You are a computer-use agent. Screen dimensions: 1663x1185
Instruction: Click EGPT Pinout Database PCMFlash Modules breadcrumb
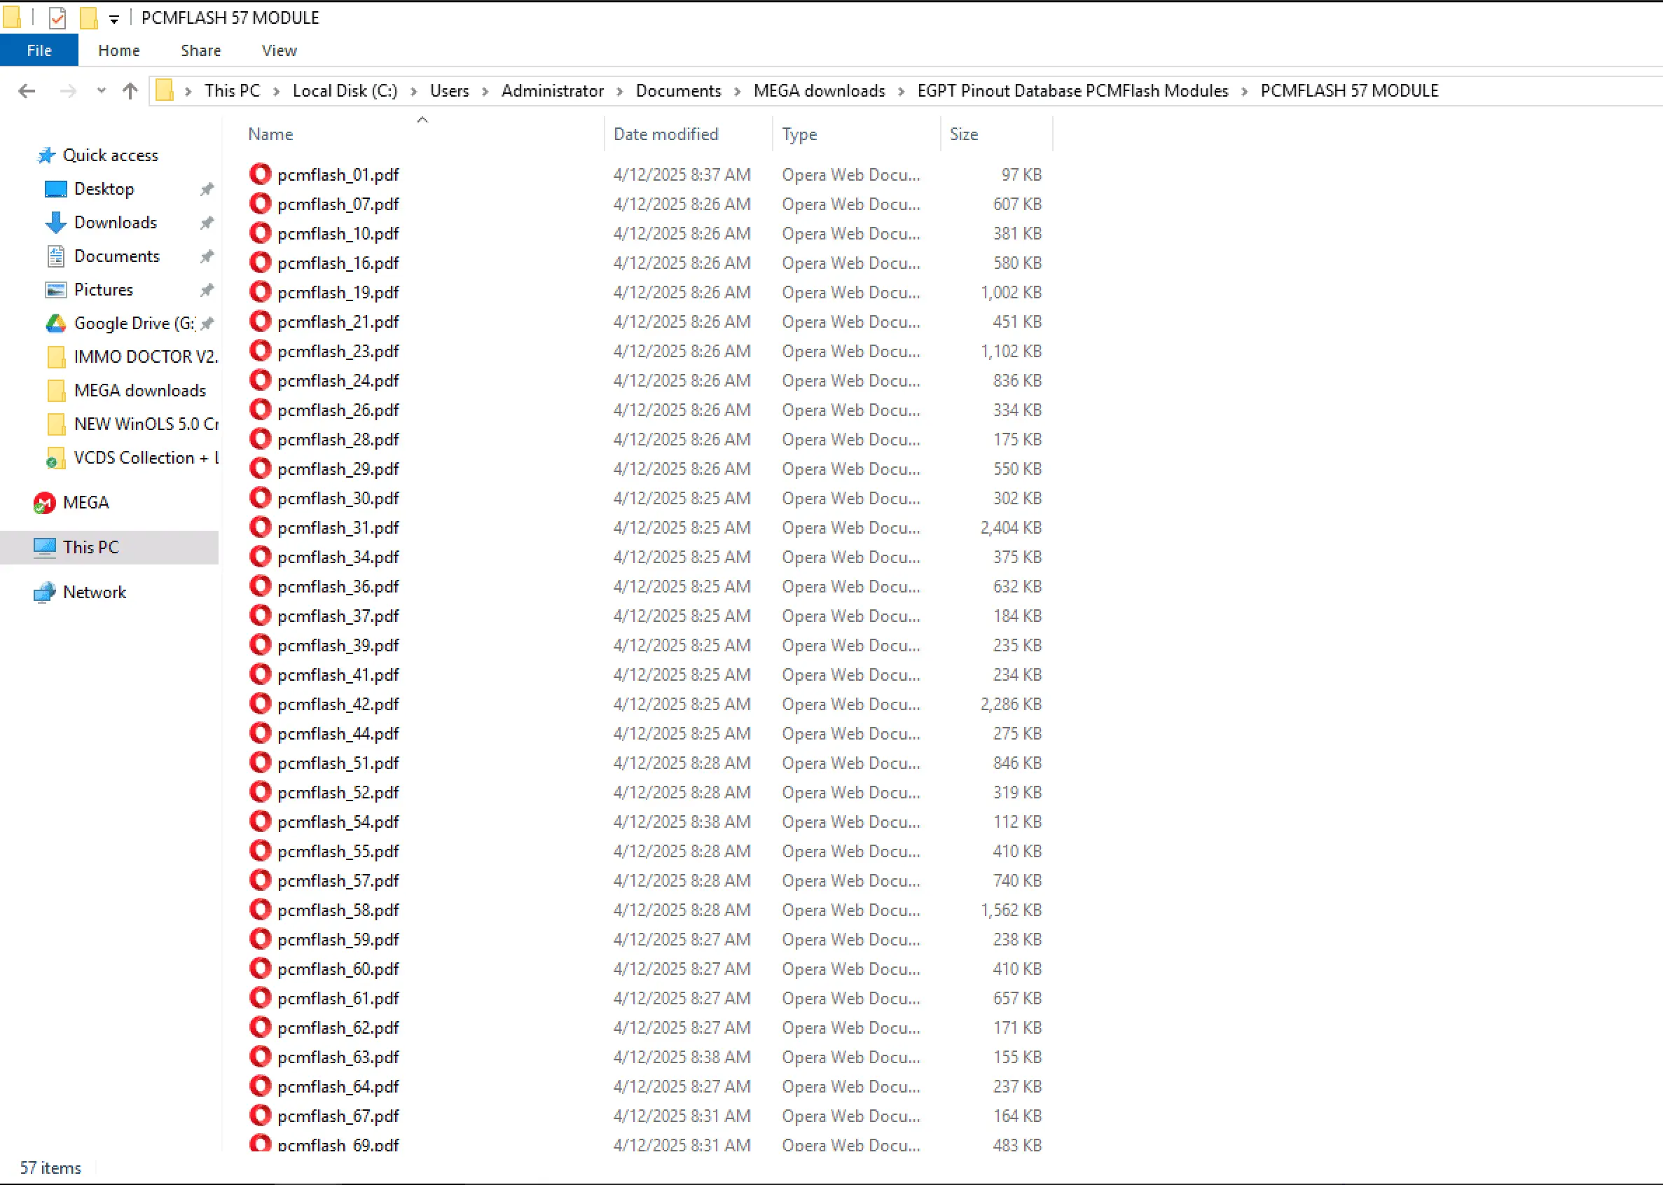tap(1072, 90)
